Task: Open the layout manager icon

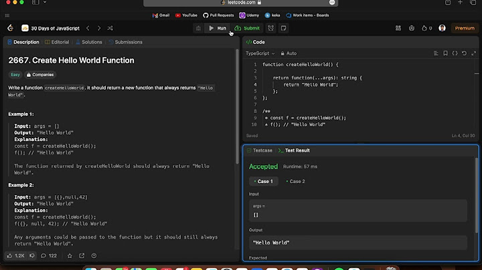Action: [398, 28]
